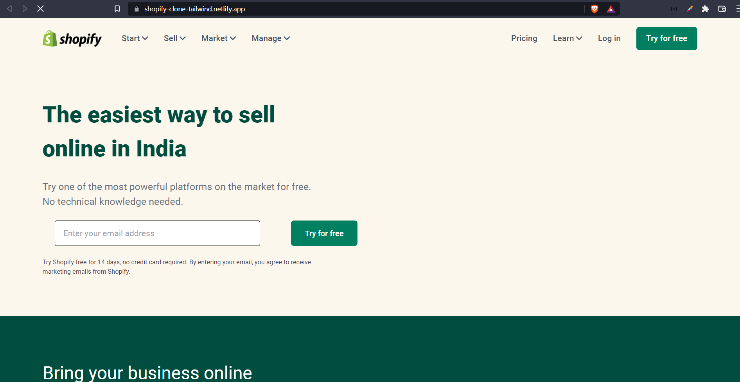Image resolution: width=740 pixels, height=382 pixels.
Task: Expand the Sell dropdown menu
Action: pyautogui.click(x=174, y=38)
